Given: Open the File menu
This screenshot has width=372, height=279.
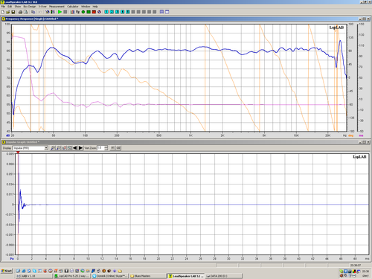Looking at the screenshot, I should click(x=3, y=7).
